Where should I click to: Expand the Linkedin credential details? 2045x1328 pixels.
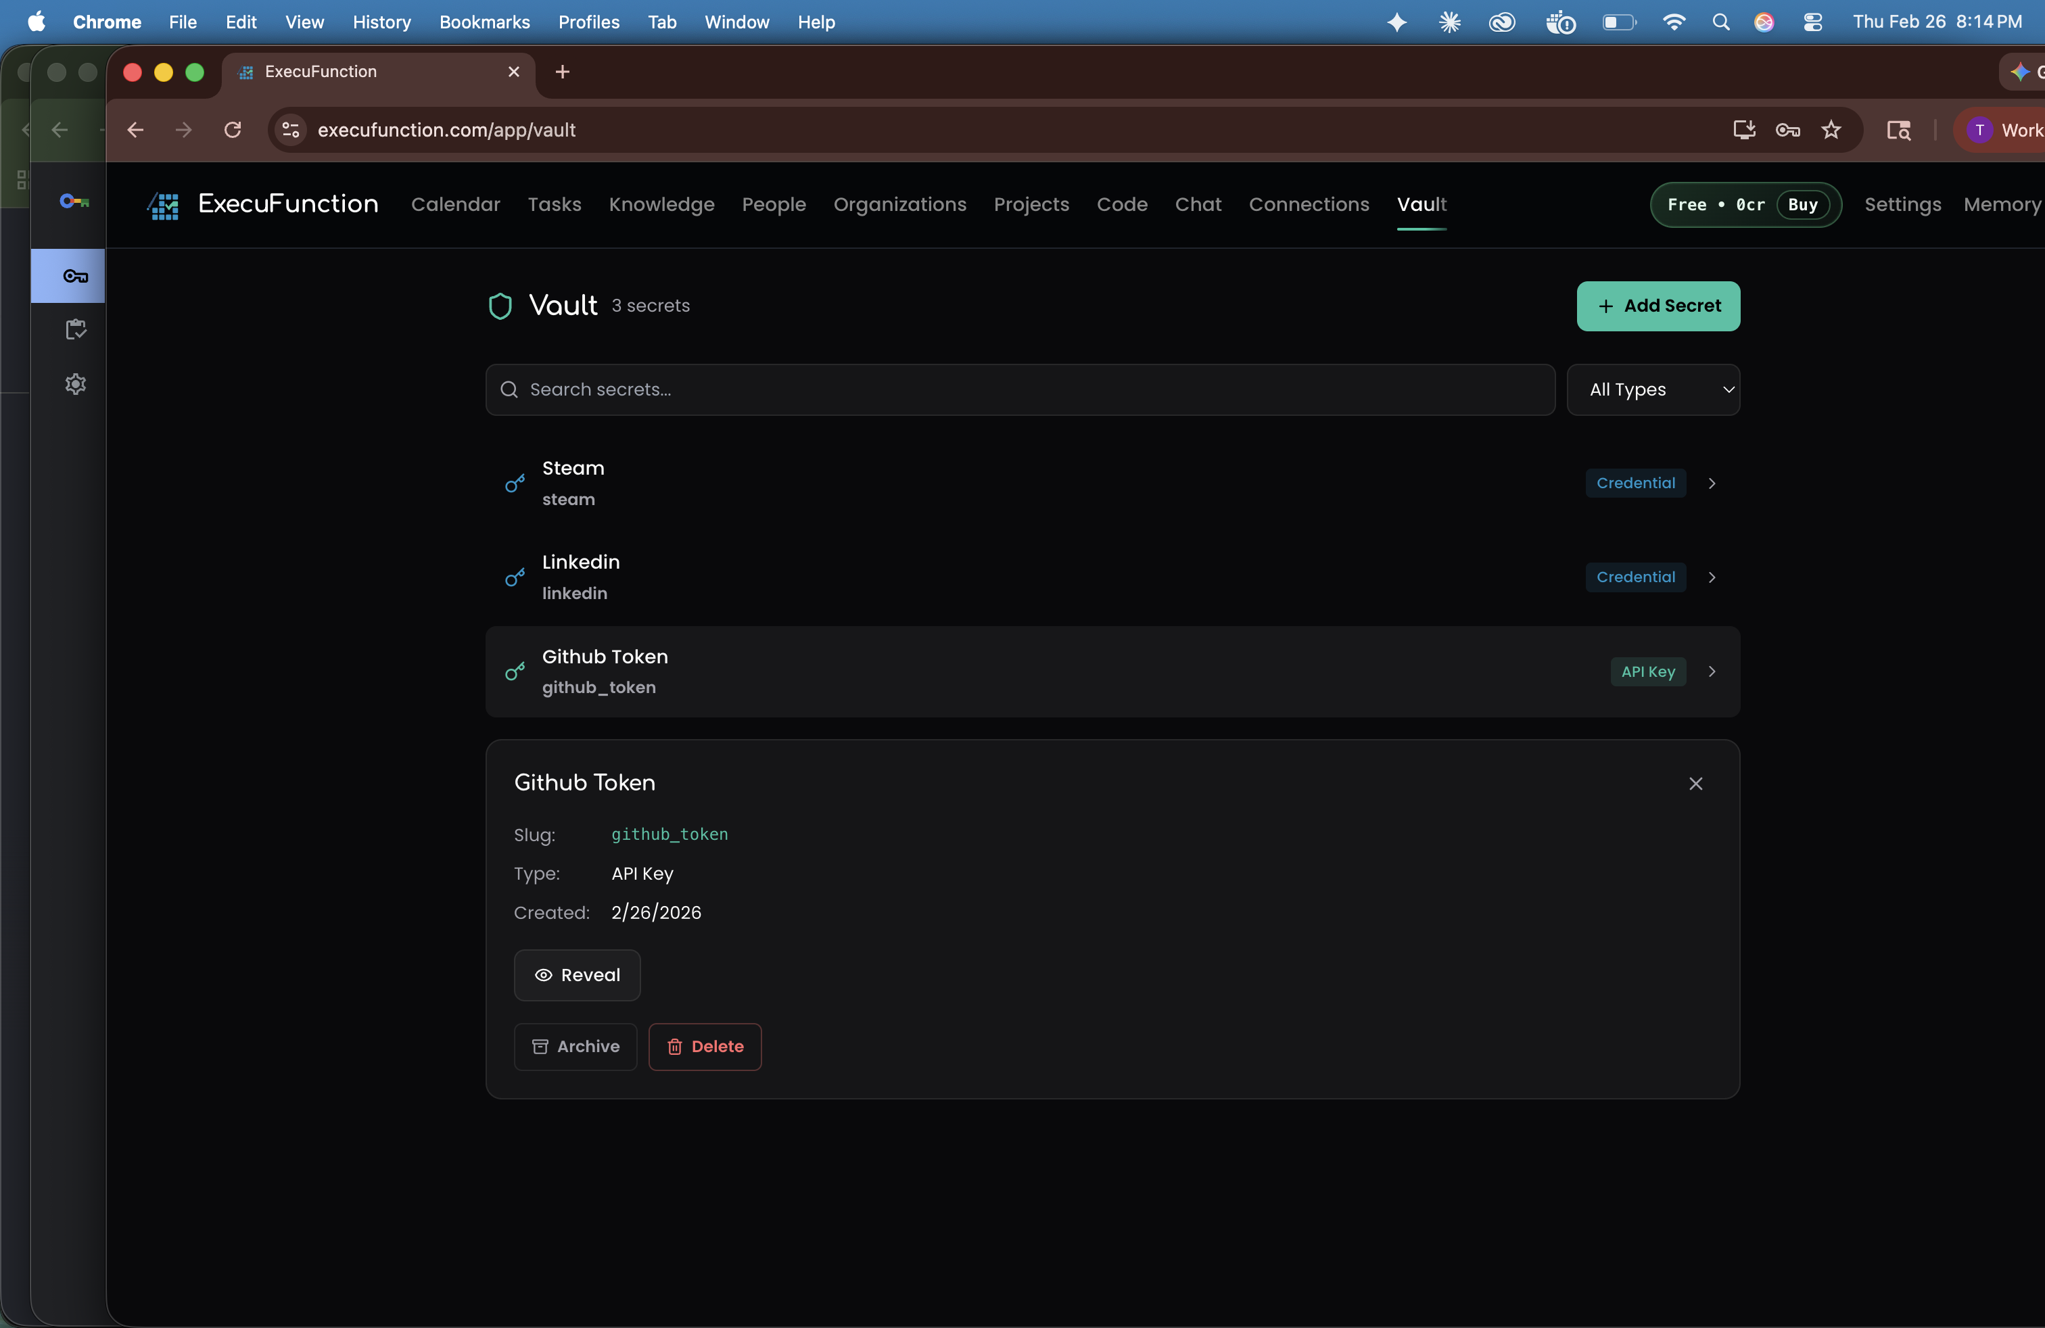point(1711,576)
